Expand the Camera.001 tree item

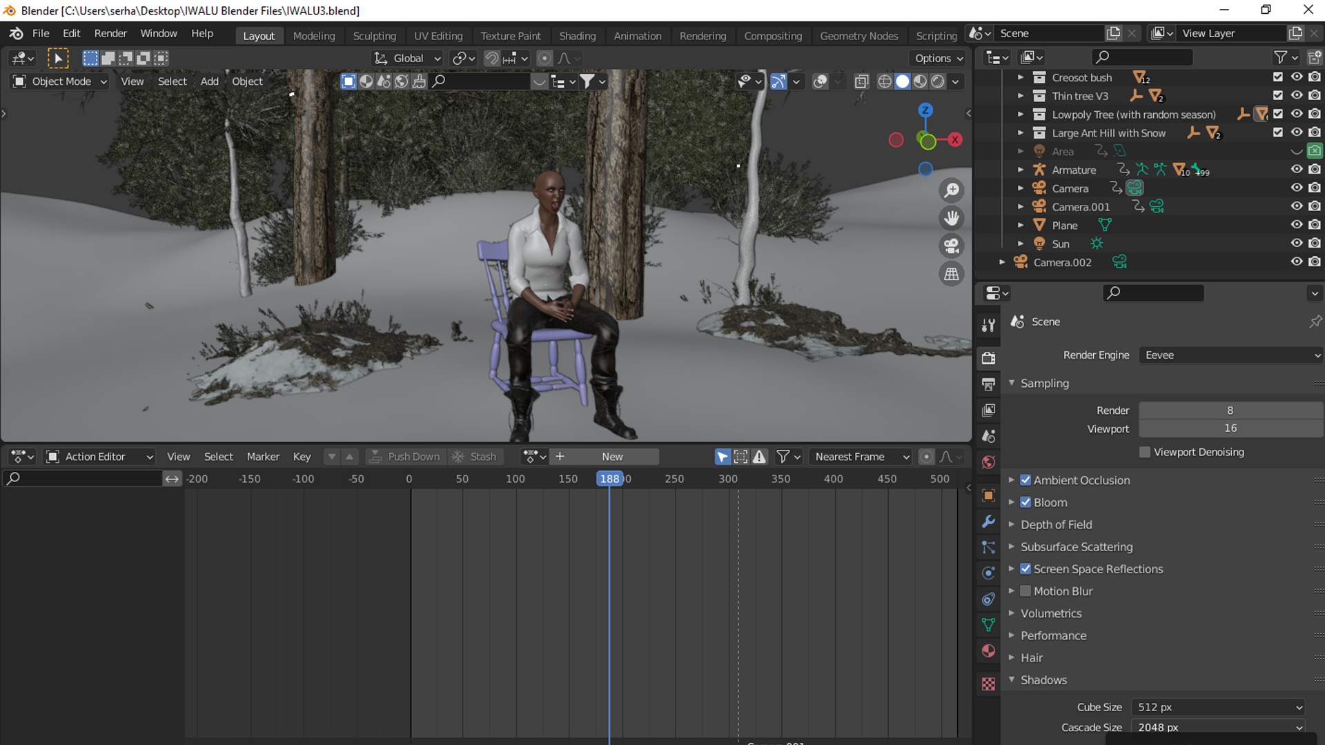[1021, 207]
